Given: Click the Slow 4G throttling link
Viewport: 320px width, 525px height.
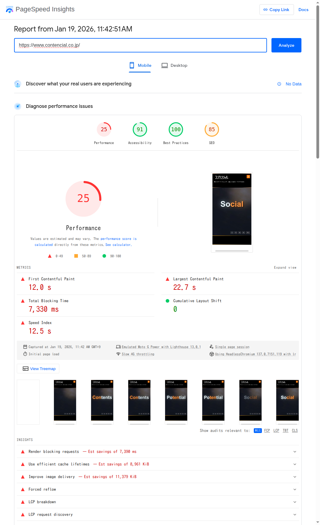Looking at the screenshot, I should [138, 354].
